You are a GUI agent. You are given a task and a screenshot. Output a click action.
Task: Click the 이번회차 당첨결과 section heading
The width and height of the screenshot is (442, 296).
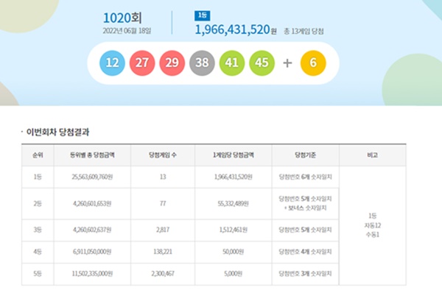click(57, 132)
